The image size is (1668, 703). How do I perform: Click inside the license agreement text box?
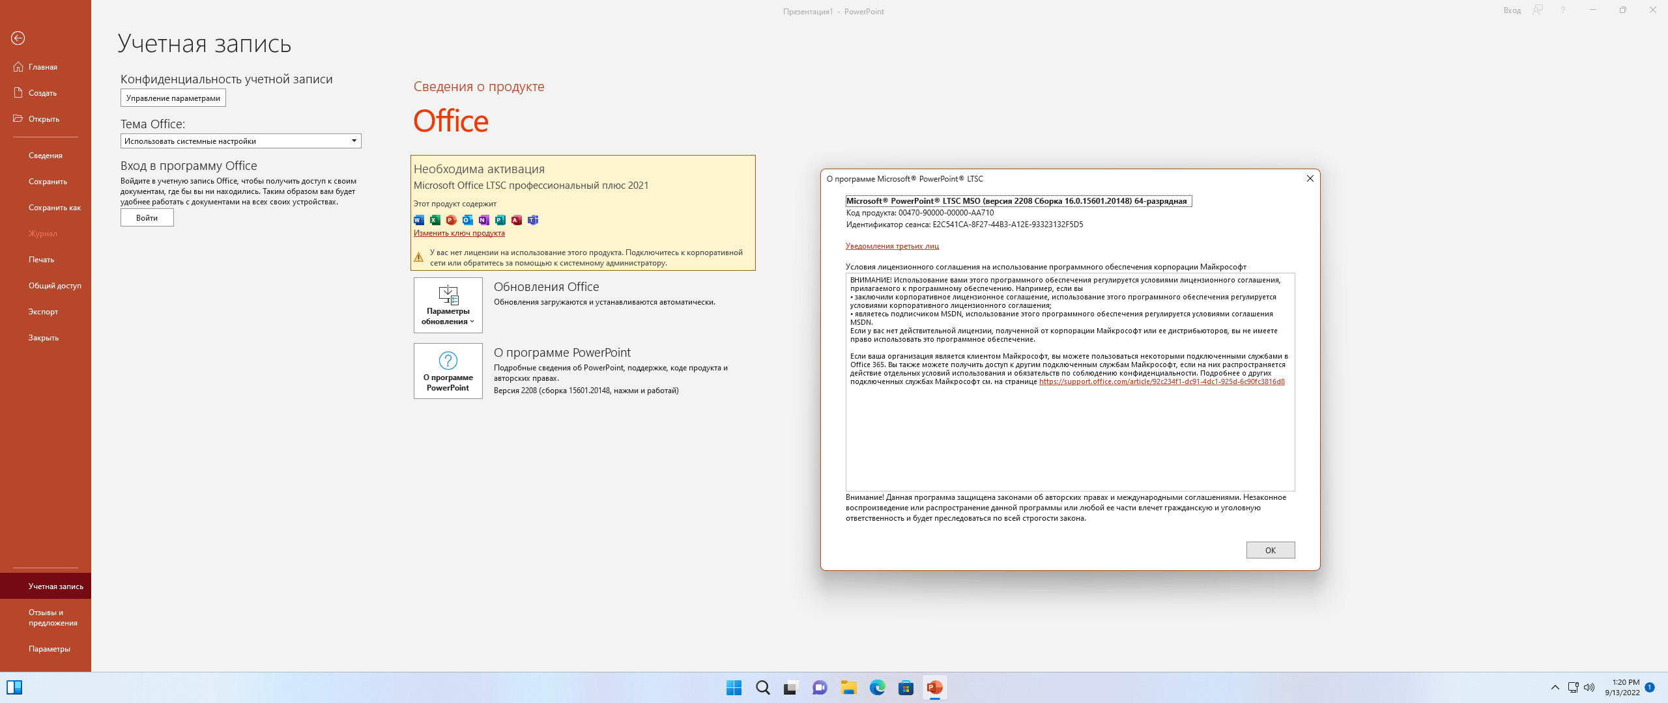(1070, 382)
